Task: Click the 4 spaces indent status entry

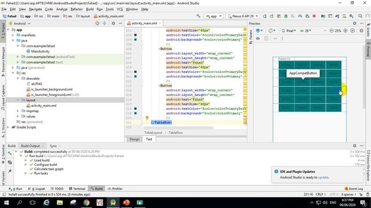Action: [x=348, y=194]
